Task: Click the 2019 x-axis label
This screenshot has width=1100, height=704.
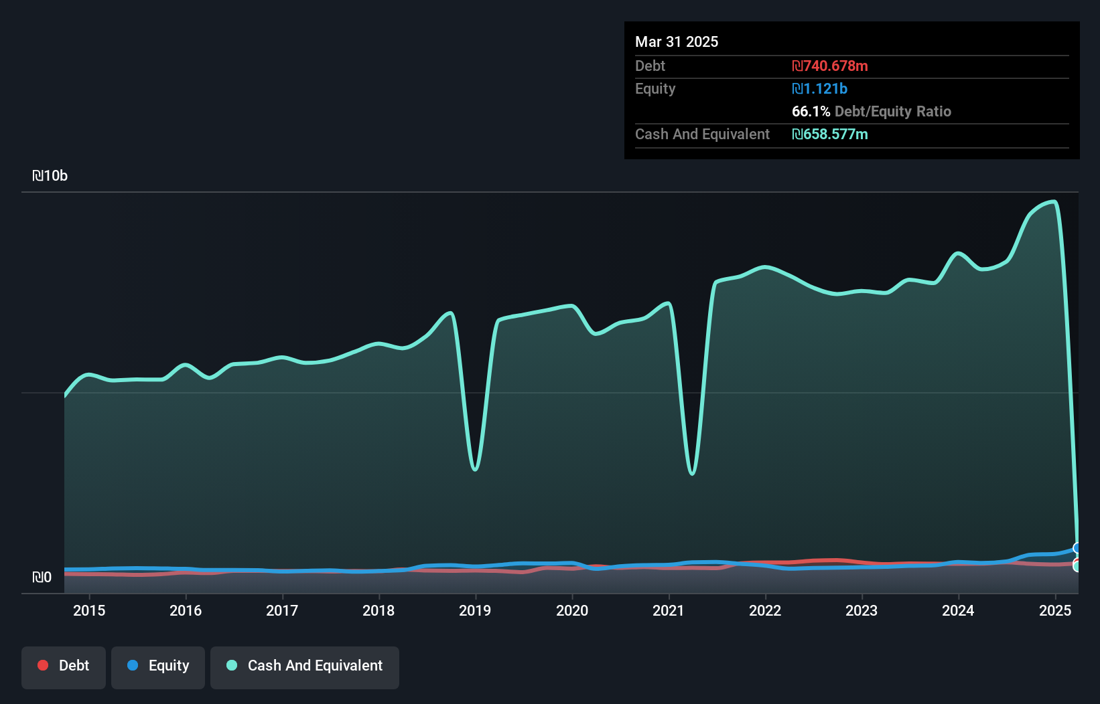Action: point(475,610)
